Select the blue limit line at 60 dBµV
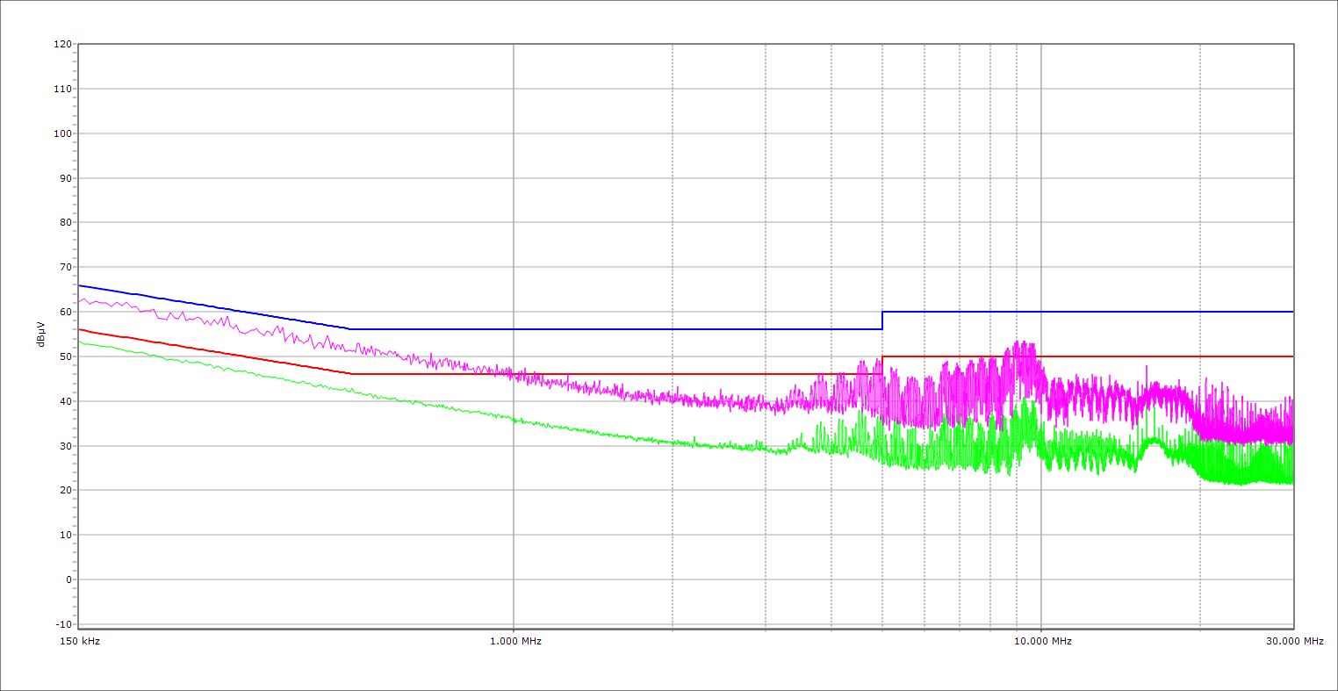Image resolution: width=1338 pixels, height=691 pixels. (x=1089, y=312)
